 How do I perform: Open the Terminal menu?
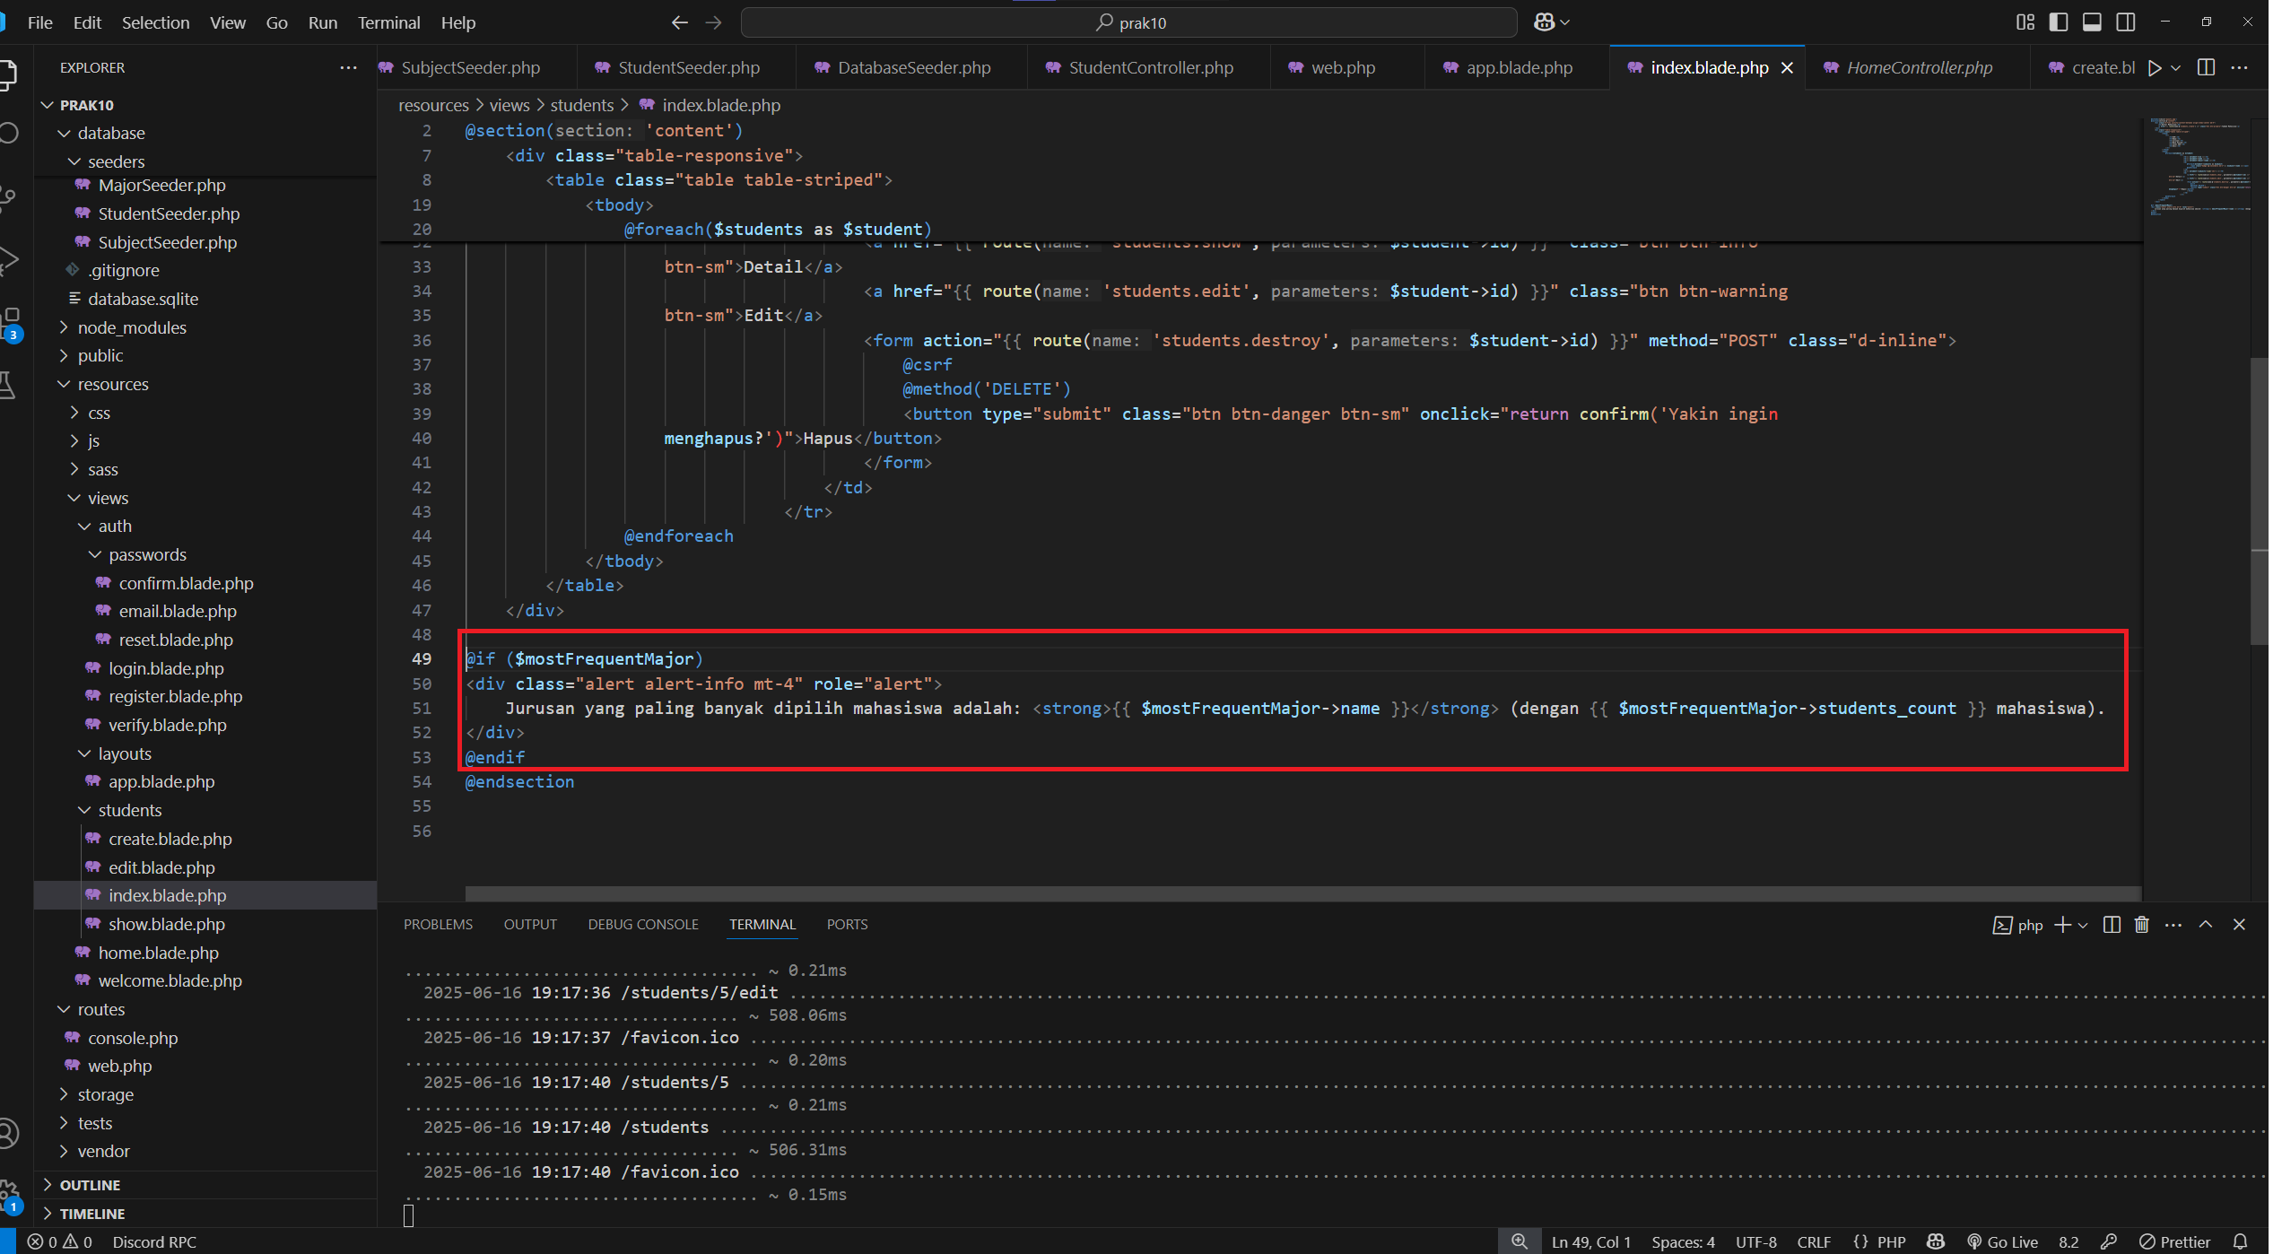tap(388, 22)
